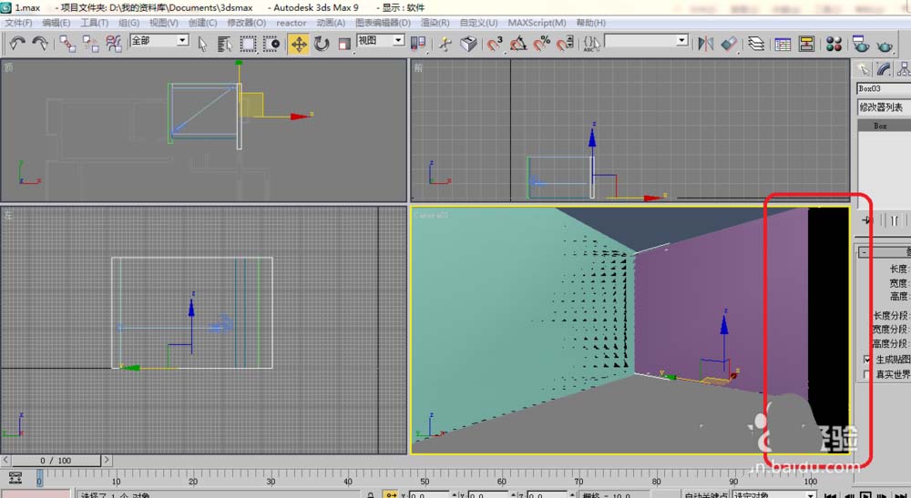The width and height of the screenshot is (911, 498).
Task: Open the Layer Manager icon
Action: (756, 43)
